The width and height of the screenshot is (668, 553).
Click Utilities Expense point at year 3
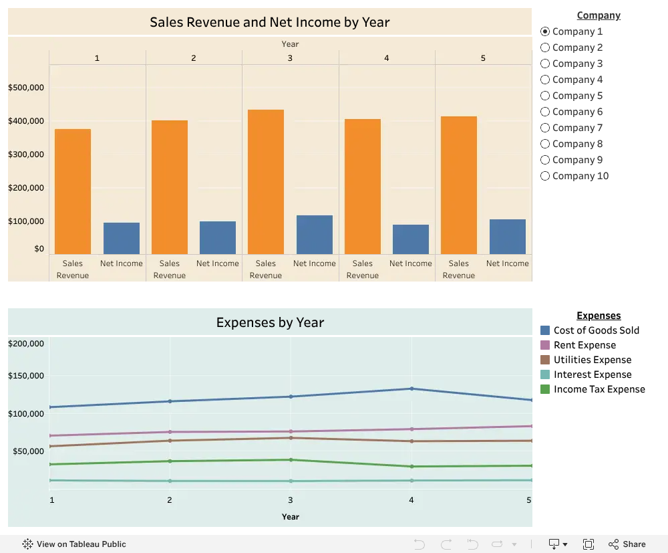coord(291,438)
